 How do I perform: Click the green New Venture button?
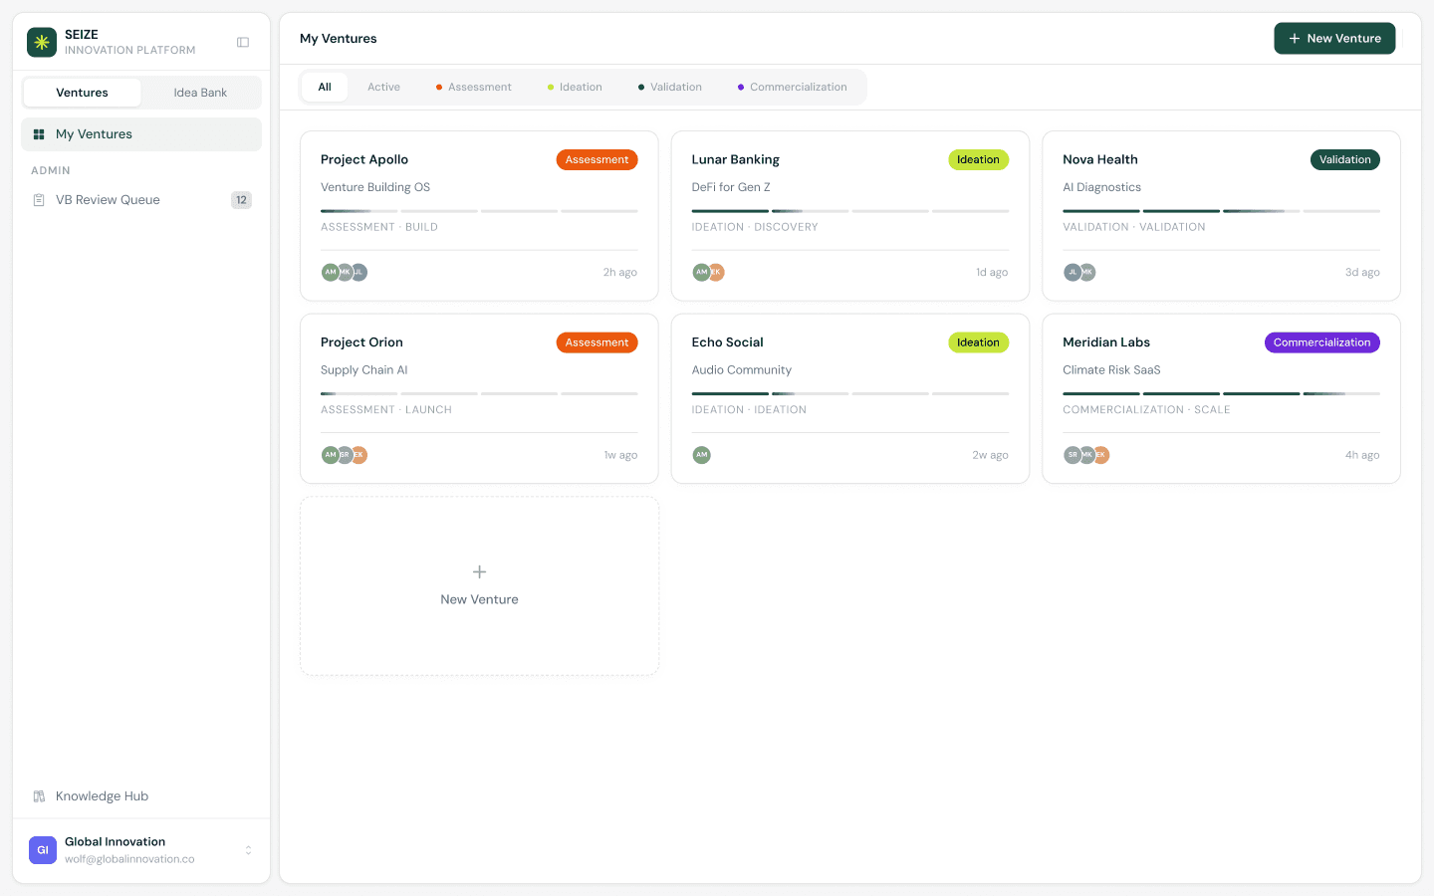pos(1334,38)
